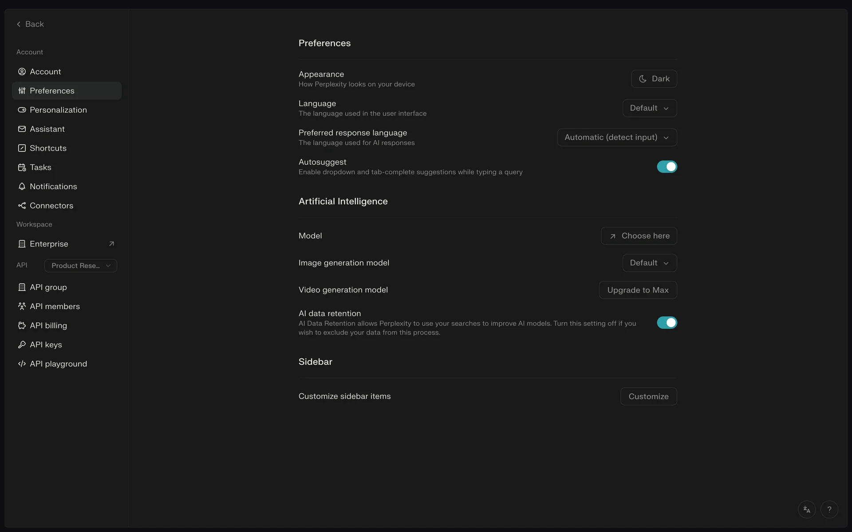Screen dimensions: 852x532
Task: Click the API playground code icon
Action: pyautogui.click(x=22, y=364)
